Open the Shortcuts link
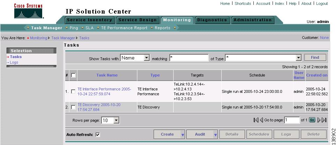336x145 pixels. (243, 3)
